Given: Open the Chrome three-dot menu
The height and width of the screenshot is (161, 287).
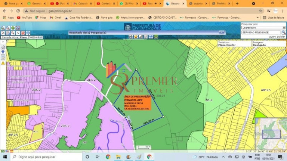Looking at the screenshot, I should [283, 11].
